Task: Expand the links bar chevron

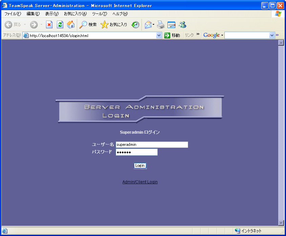Action: 198,34
